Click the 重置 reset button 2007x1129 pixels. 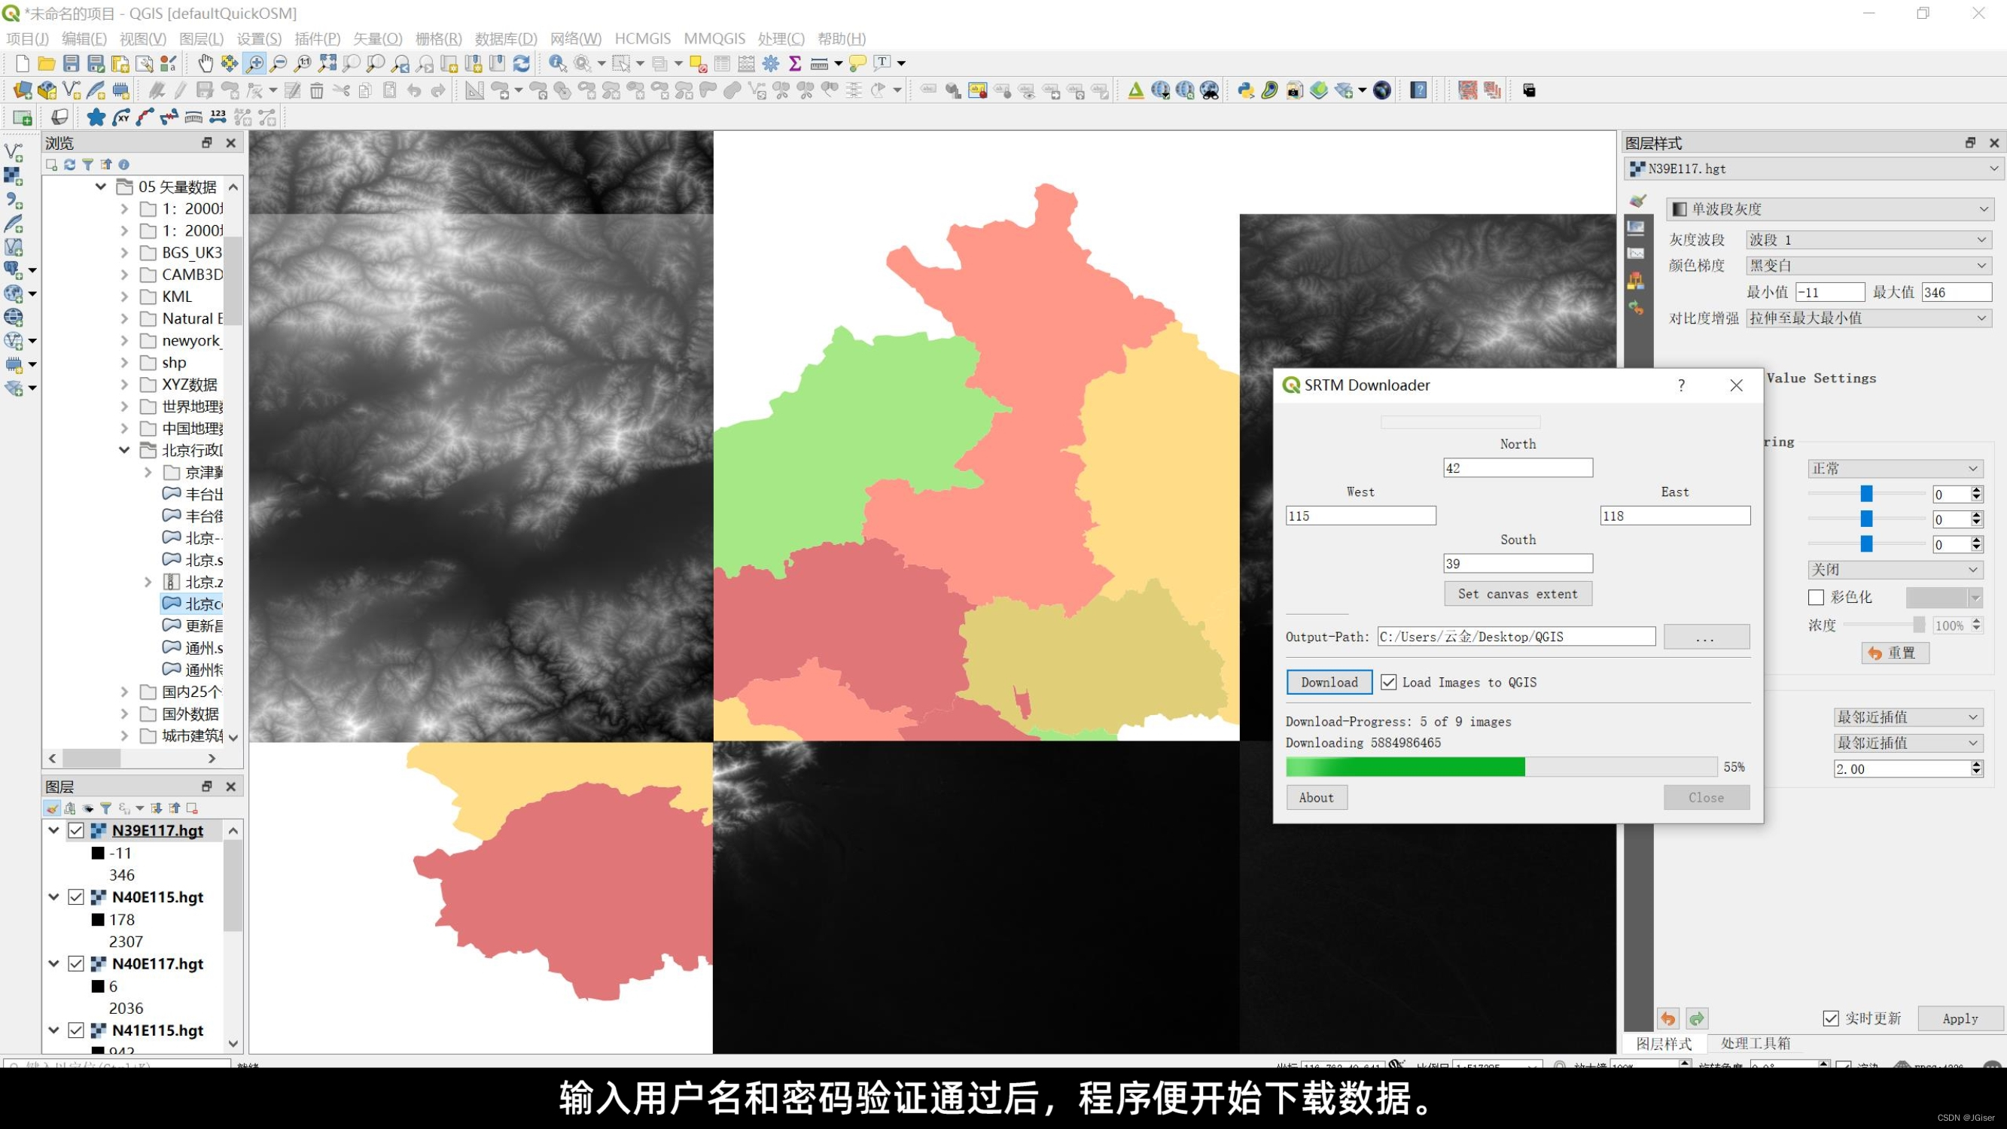[x=1895, y=653]
